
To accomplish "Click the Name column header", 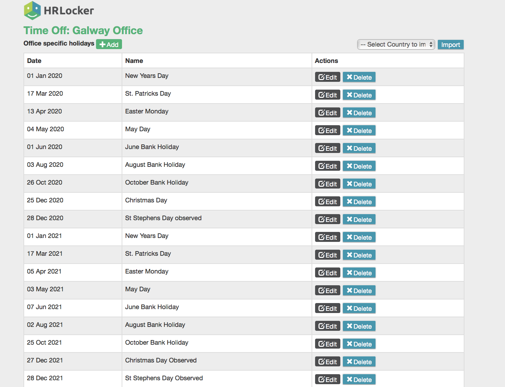I will click(x=134, y=61).
